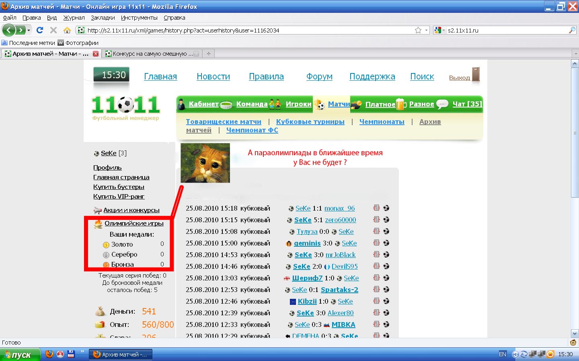Open the Кубковые турниры link
Image resolution: width=579 pixels, height=361 pixels.
310,122
